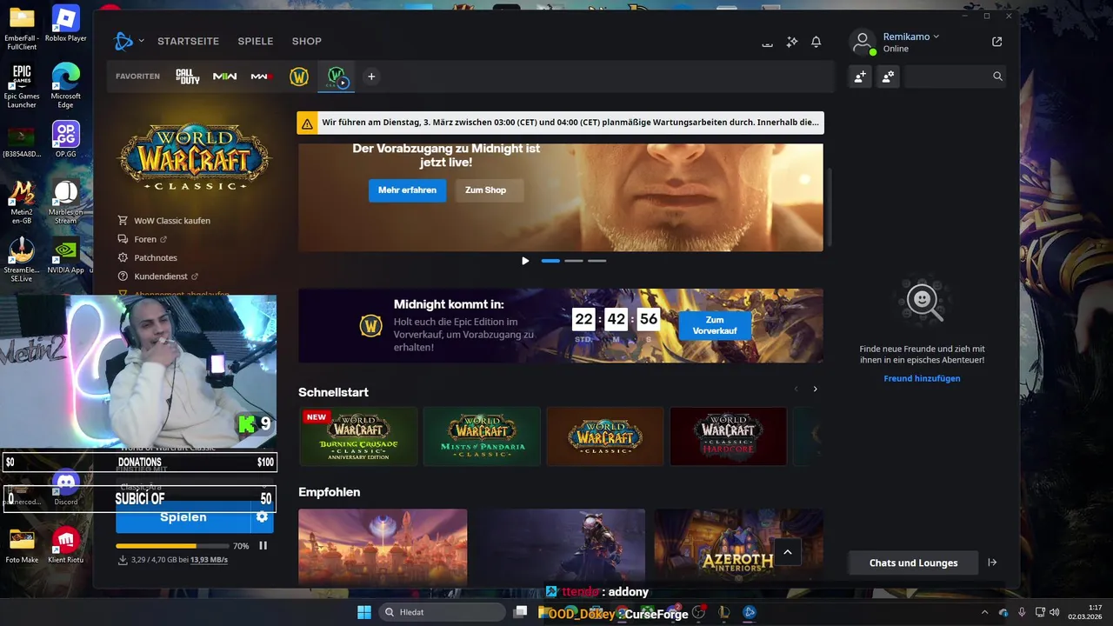Pause the download at 70%
This screenshot has width=1113, height=626.
(x=263, y=546)
